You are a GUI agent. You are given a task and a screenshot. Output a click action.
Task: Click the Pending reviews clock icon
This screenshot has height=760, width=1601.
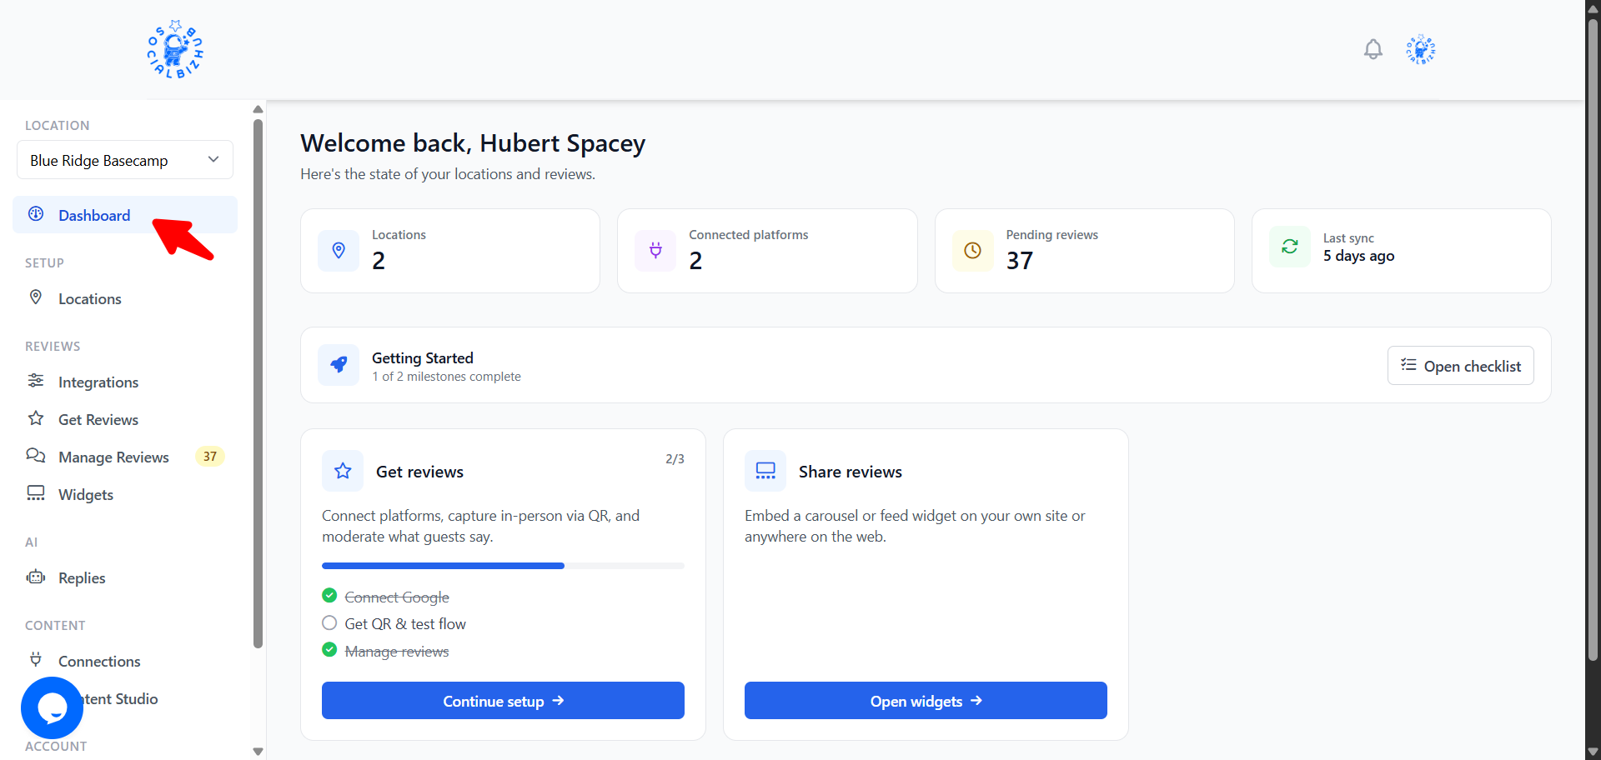tap(972, 251)
